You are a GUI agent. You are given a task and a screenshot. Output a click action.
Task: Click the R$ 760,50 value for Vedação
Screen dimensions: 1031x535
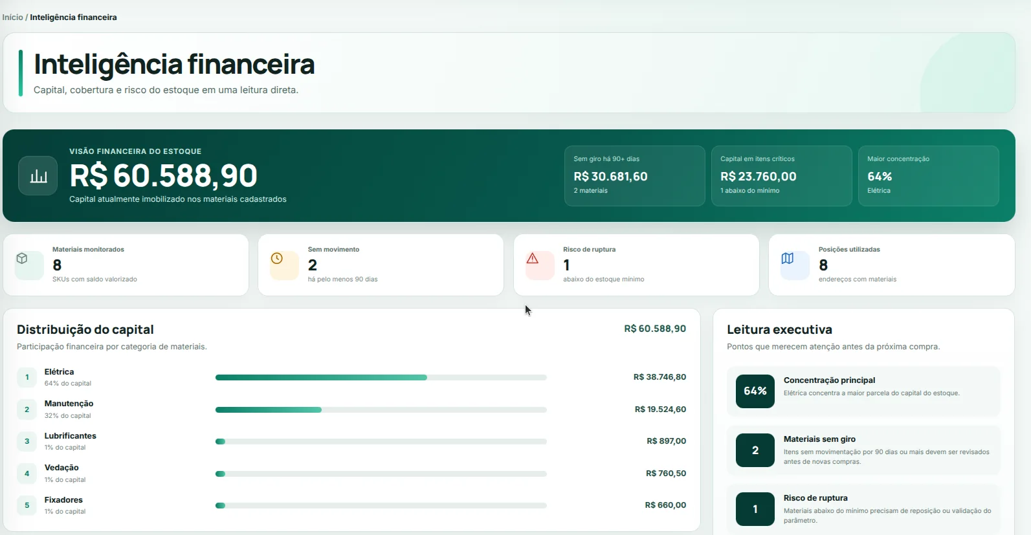click(x=666, y=474)
